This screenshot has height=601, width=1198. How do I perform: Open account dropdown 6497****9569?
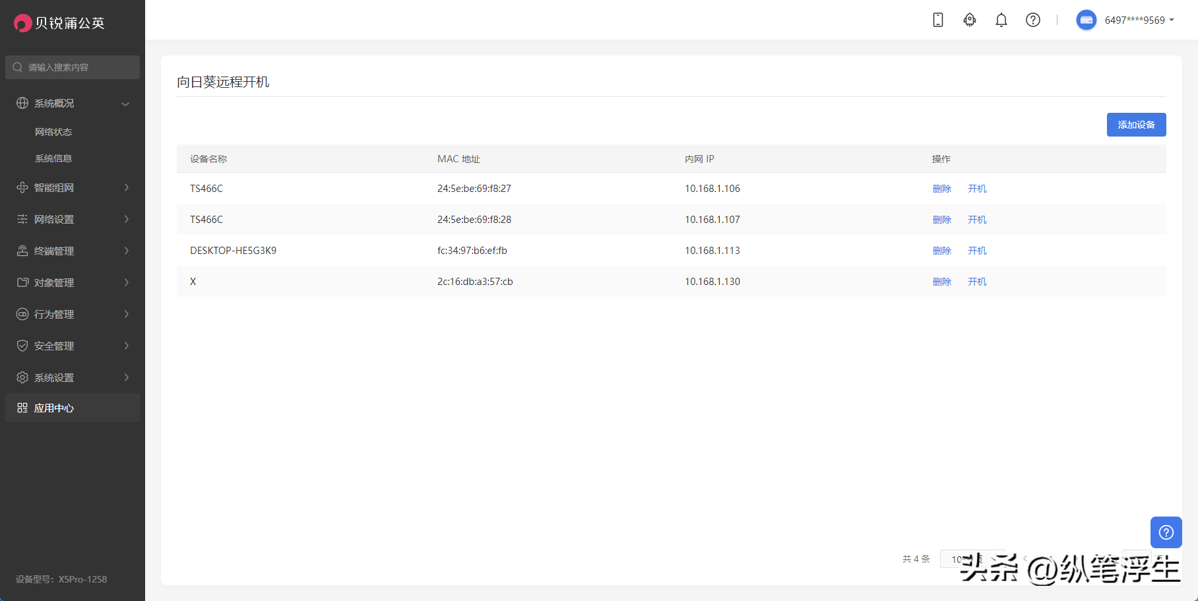tap(1139, 20)
